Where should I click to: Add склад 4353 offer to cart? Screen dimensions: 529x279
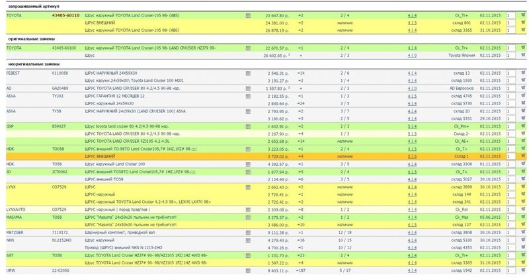523,248
